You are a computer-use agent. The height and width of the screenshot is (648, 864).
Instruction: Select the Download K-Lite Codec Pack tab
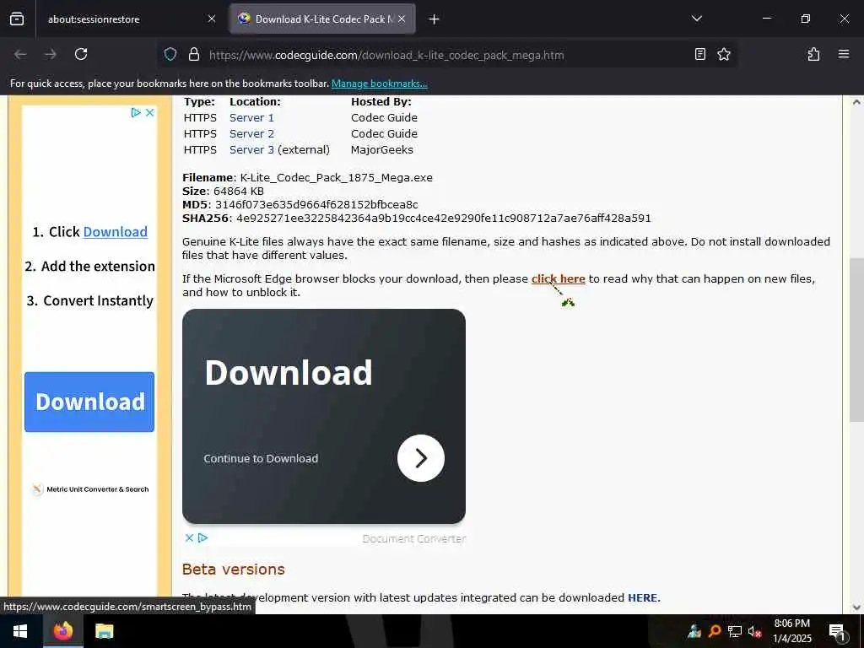[322, 19]
